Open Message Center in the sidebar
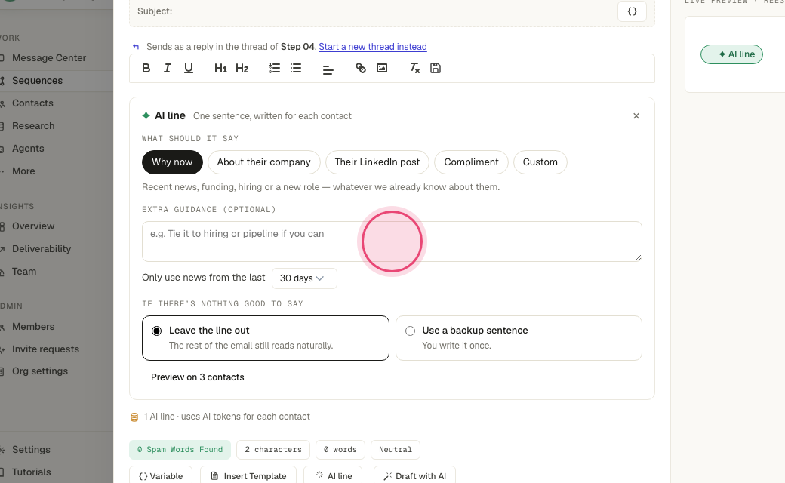Image resolution: width=785 pixels, height=483 pixels. tap(49, 58)
